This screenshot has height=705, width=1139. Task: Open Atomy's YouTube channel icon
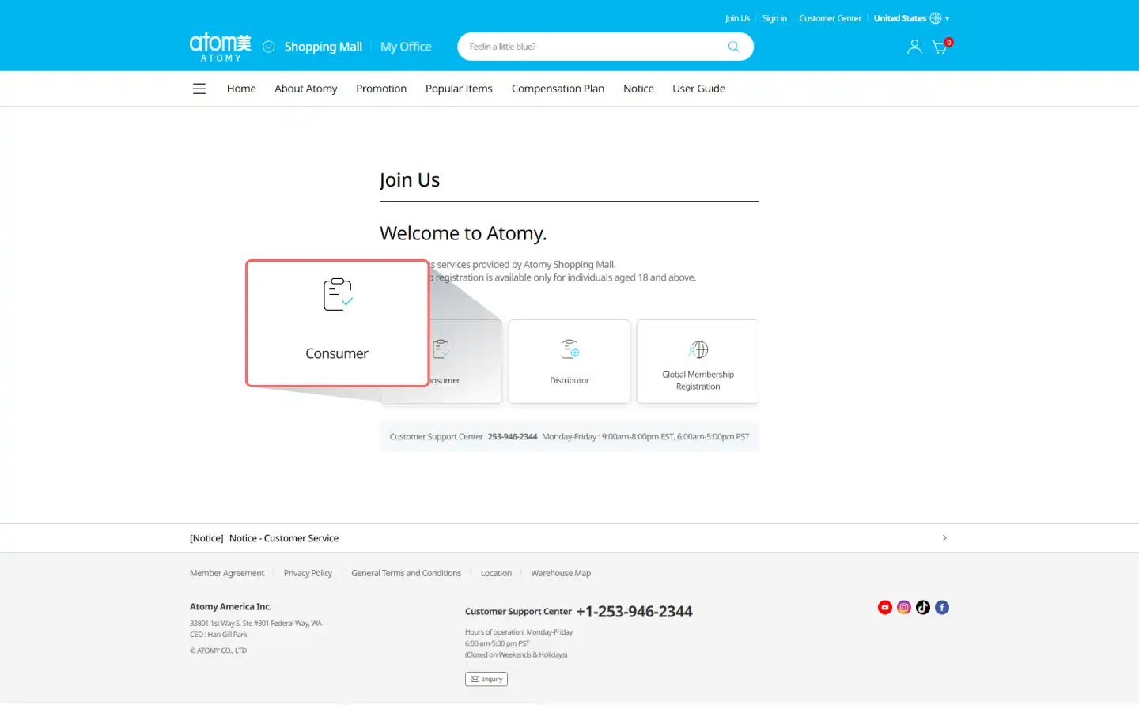coord(885,607)
